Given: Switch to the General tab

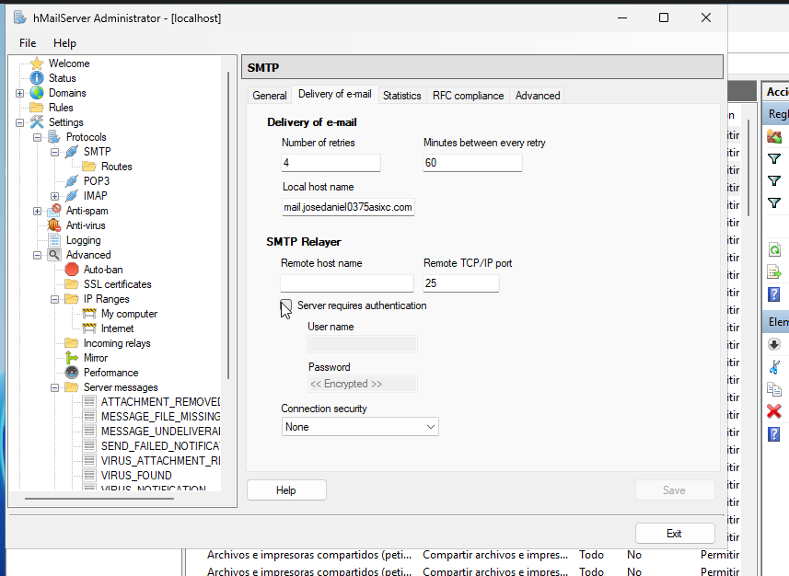Looking at the screenshot, I should (269, 96).
